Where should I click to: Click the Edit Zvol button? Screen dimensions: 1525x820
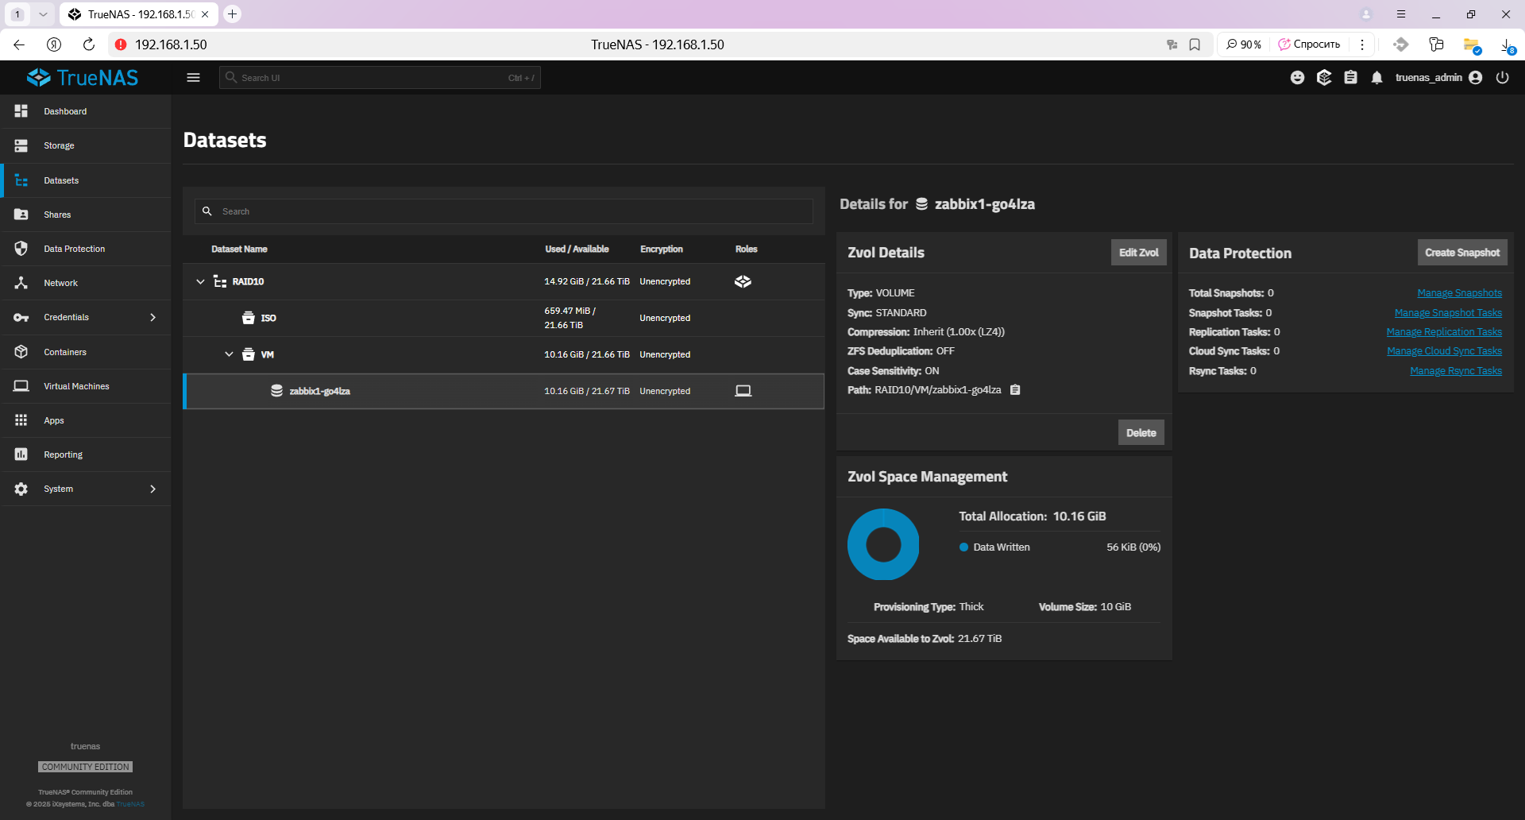click(x=1138, y=253)
